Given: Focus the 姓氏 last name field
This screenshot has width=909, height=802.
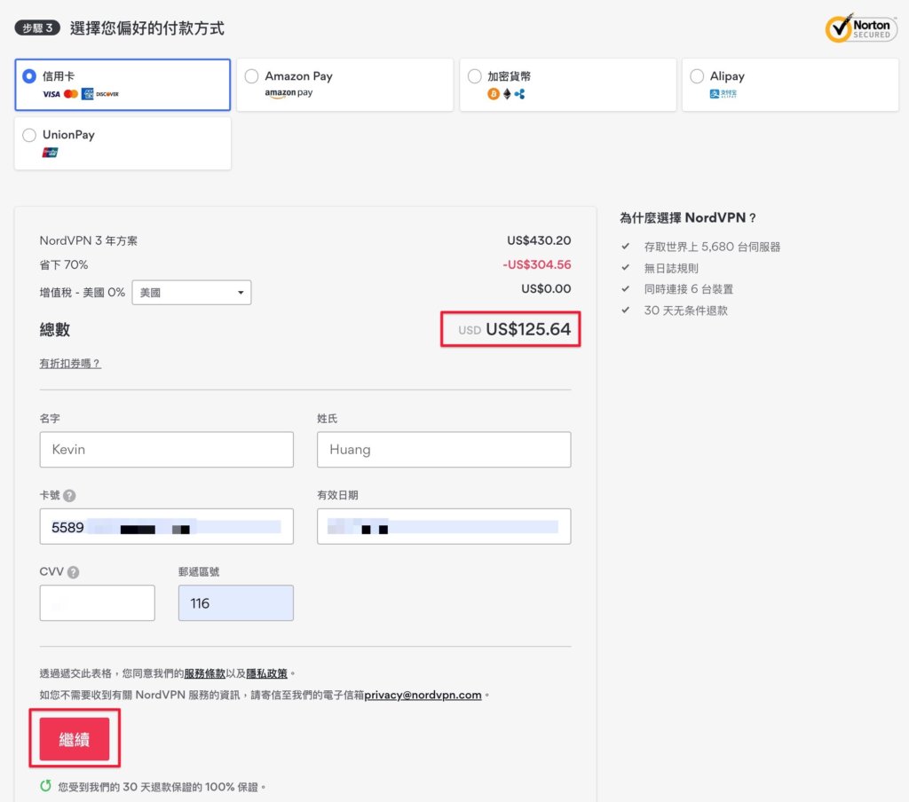Looking at the screenshot, I should 444,449.
